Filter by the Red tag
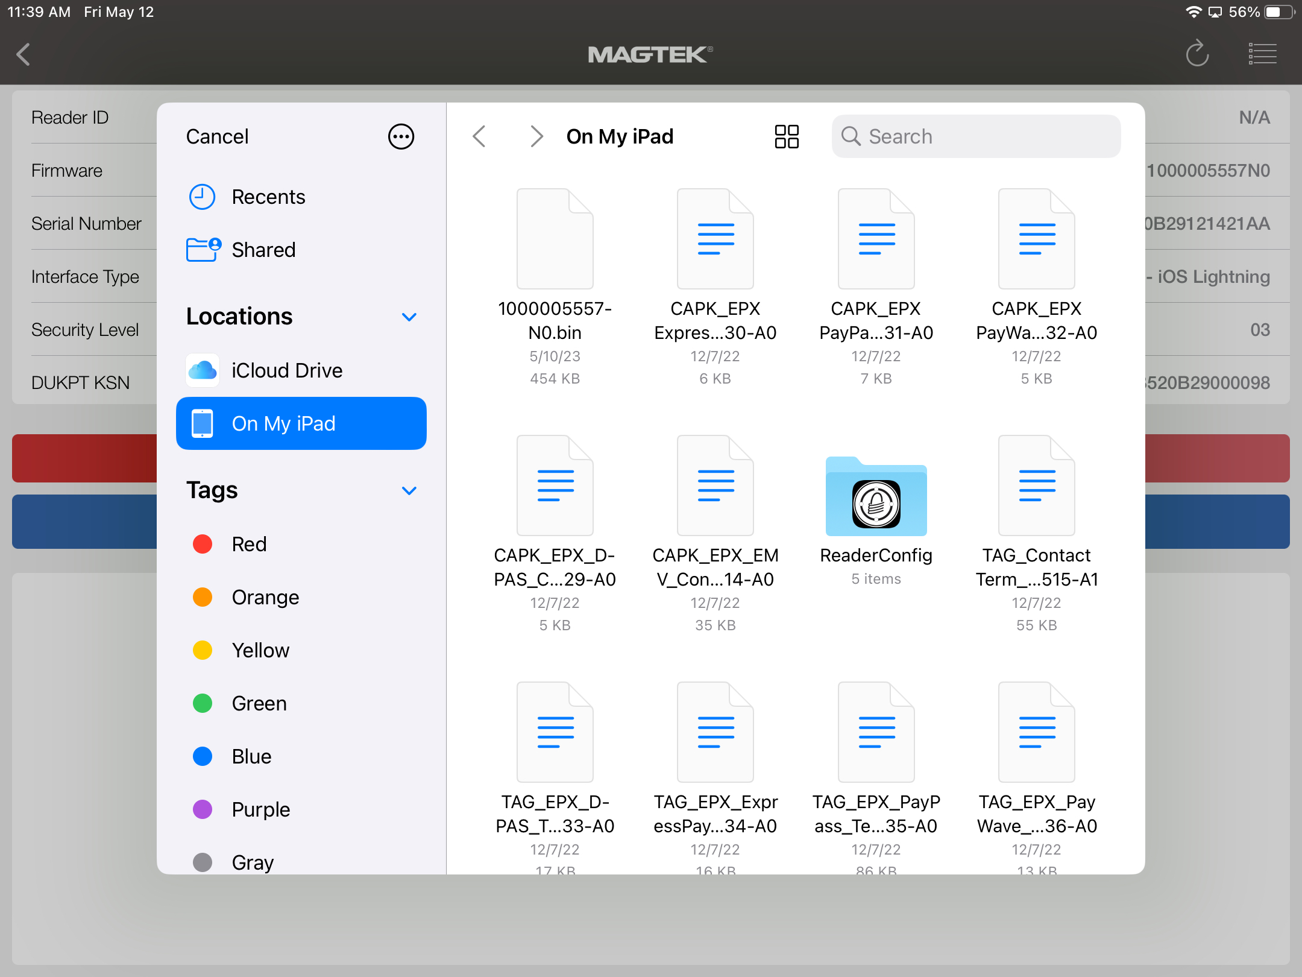Image resolution: width=1302 pixels, height=977 pixels. point(301,544)
